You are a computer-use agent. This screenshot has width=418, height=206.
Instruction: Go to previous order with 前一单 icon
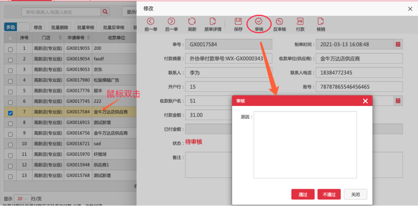click(x=151, y=21)
